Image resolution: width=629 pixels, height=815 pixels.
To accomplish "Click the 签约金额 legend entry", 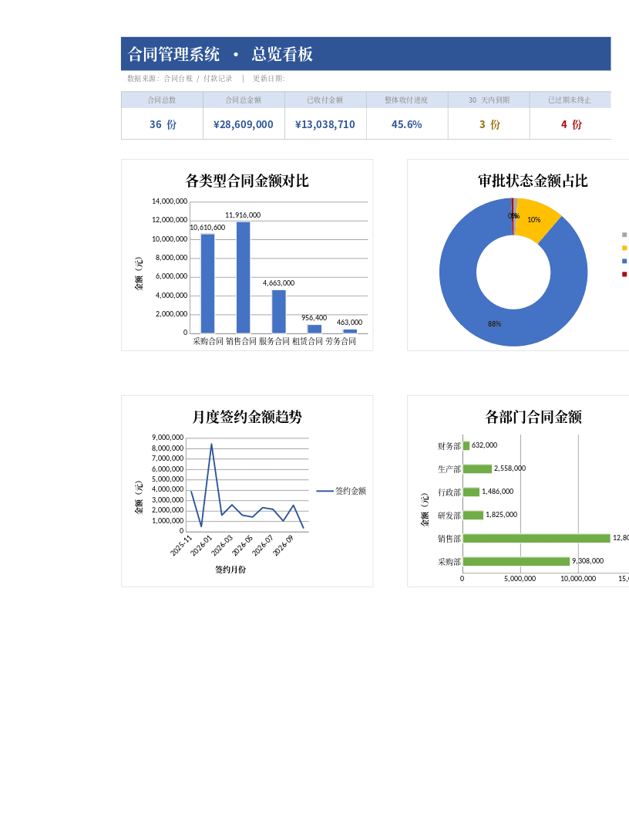I will (341, 491).
